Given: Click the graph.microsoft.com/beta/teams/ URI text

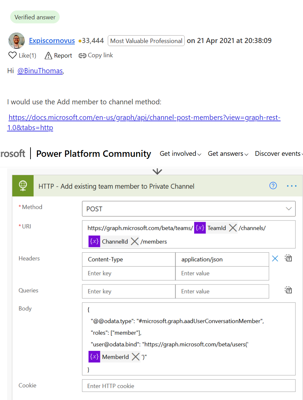Looking at the screenshot, I should tap(140, 228).
